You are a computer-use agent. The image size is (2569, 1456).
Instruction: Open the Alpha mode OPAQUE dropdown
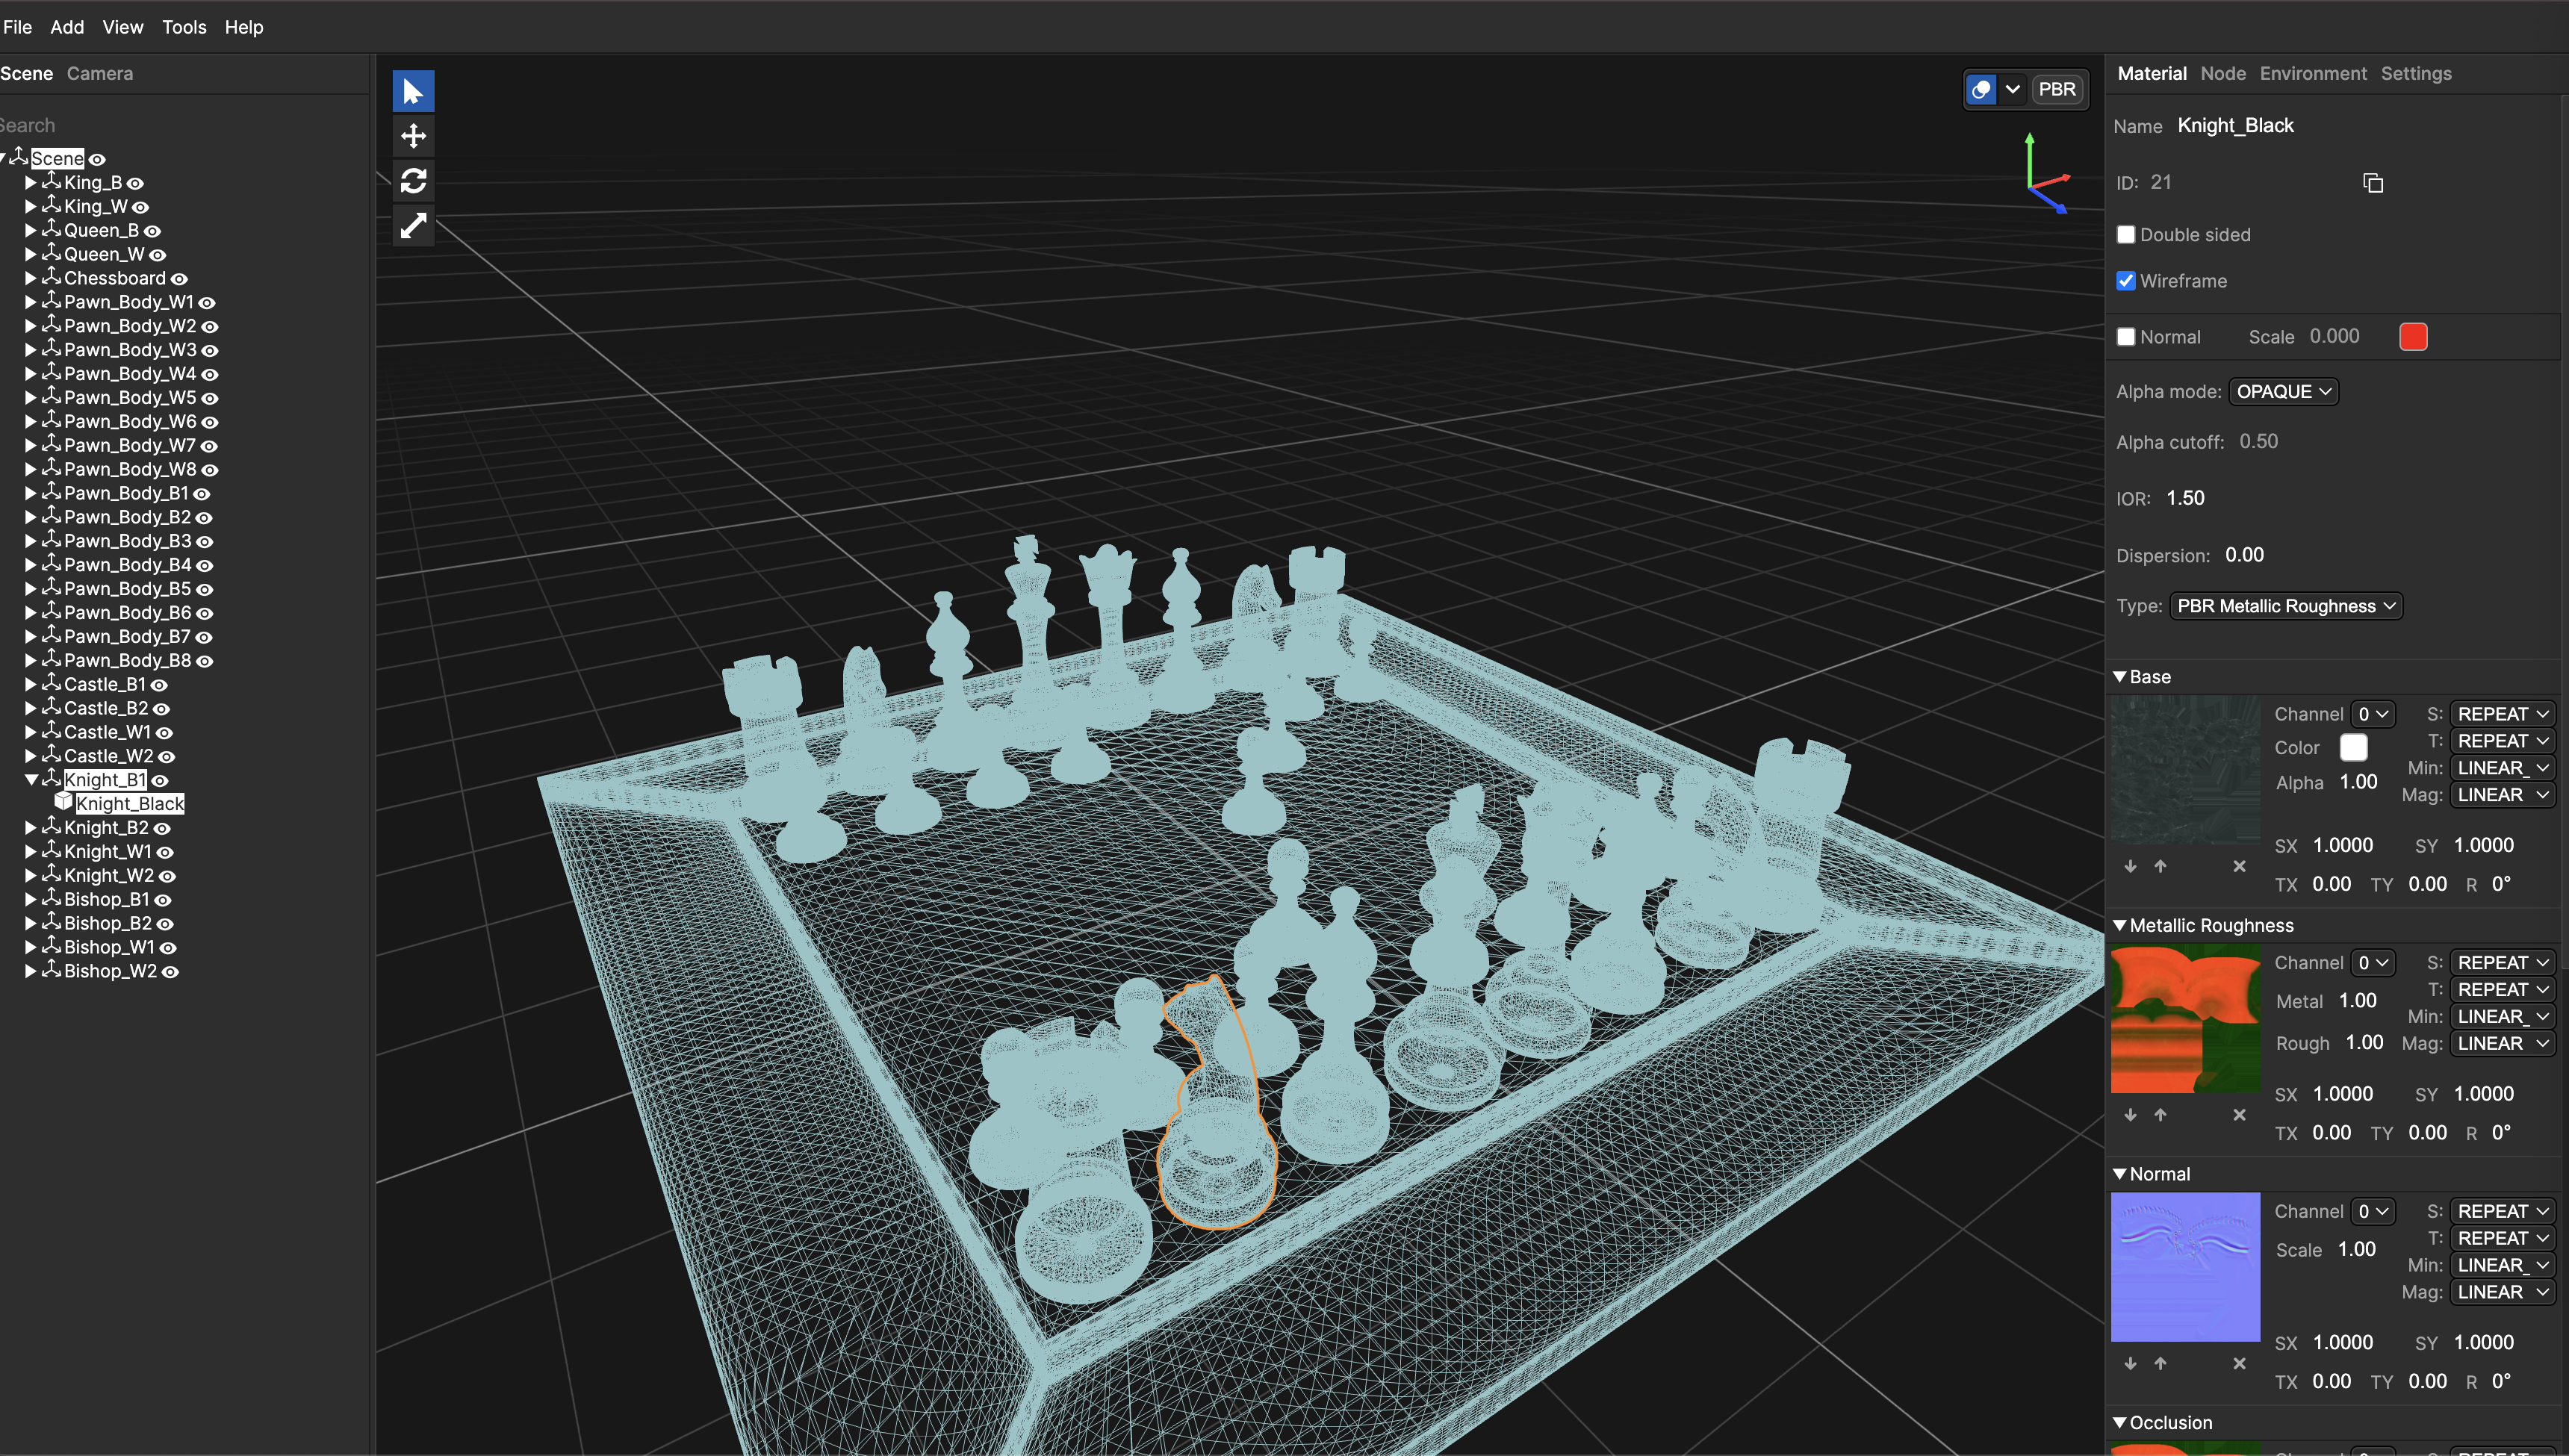coord(2283,391)
